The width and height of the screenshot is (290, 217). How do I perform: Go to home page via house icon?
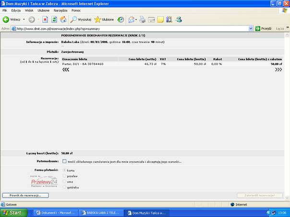tap(63, 20)
